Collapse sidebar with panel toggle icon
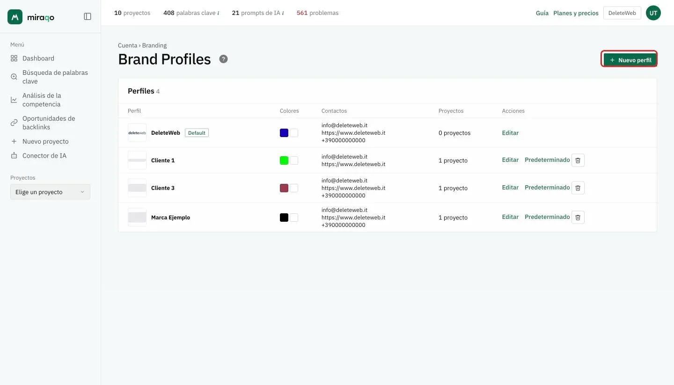This screenshot has width=674, height=385. (88, 16)
